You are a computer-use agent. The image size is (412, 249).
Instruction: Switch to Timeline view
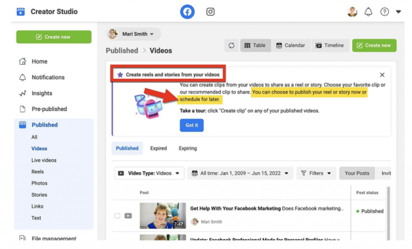click(330, 45)
